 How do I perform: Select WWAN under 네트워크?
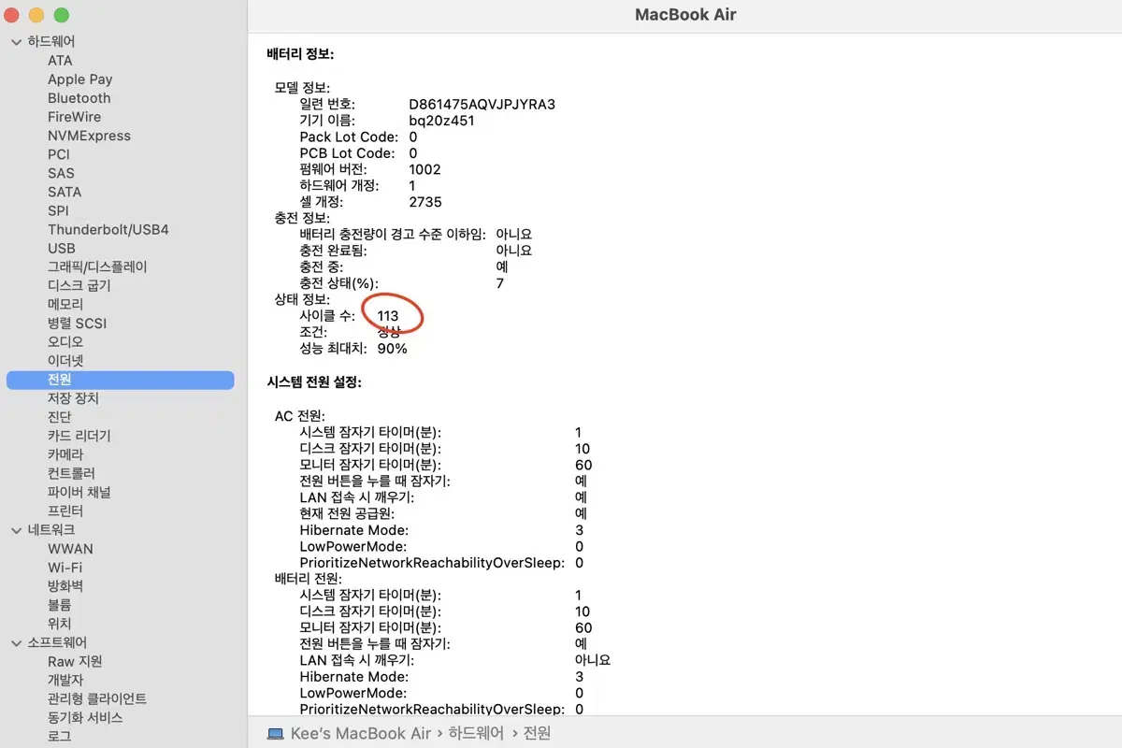point(70,549)
